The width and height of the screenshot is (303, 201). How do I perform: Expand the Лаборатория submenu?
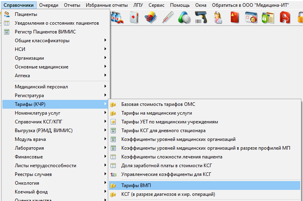[29, 148]
